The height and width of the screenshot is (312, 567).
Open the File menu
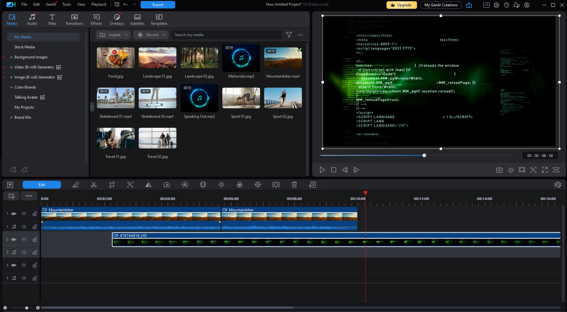(24, 4)
